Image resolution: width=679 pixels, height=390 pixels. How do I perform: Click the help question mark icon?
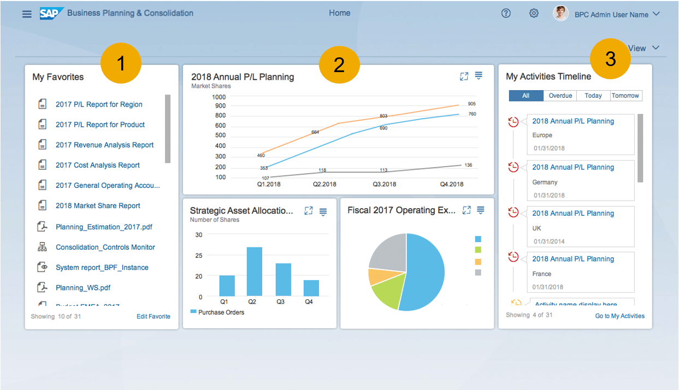point(506,14)
